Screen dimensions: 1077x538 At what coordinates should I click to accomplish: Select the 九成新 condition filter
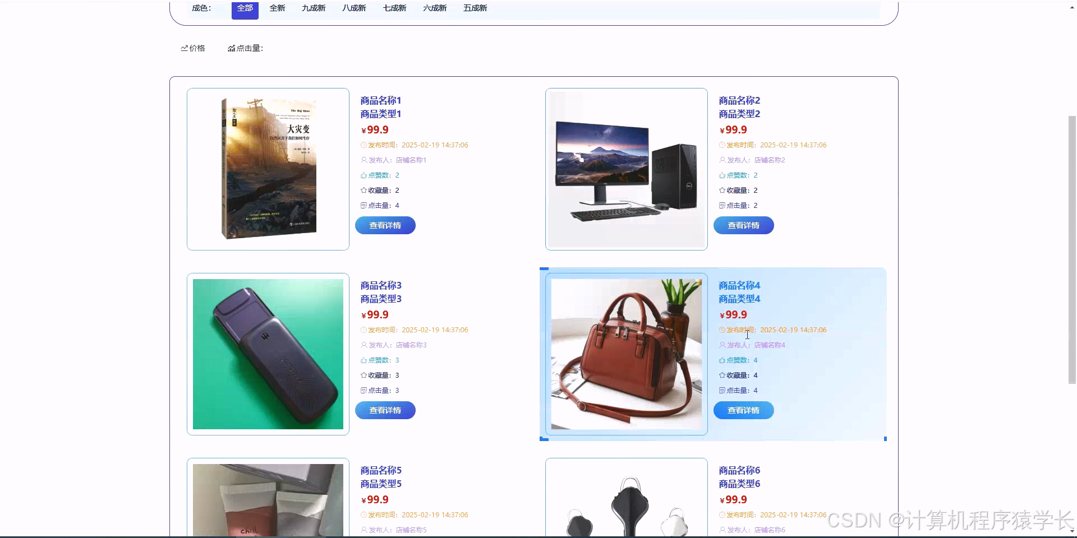pos(314,8)
